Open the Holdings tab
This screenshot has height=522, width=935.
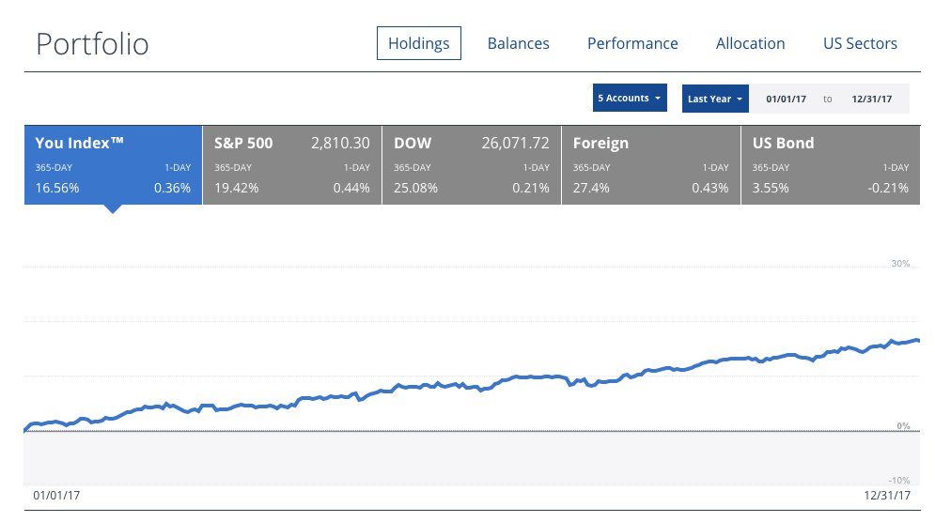pos(418,43)
